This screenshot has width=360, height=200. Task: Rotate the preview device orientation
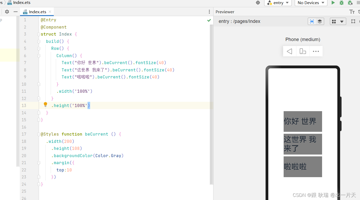point(303,51)
